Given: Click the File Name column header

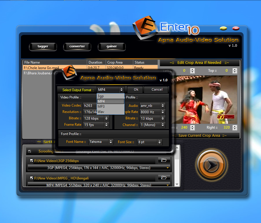Looking at the screenshot, I should click(55, 62).
